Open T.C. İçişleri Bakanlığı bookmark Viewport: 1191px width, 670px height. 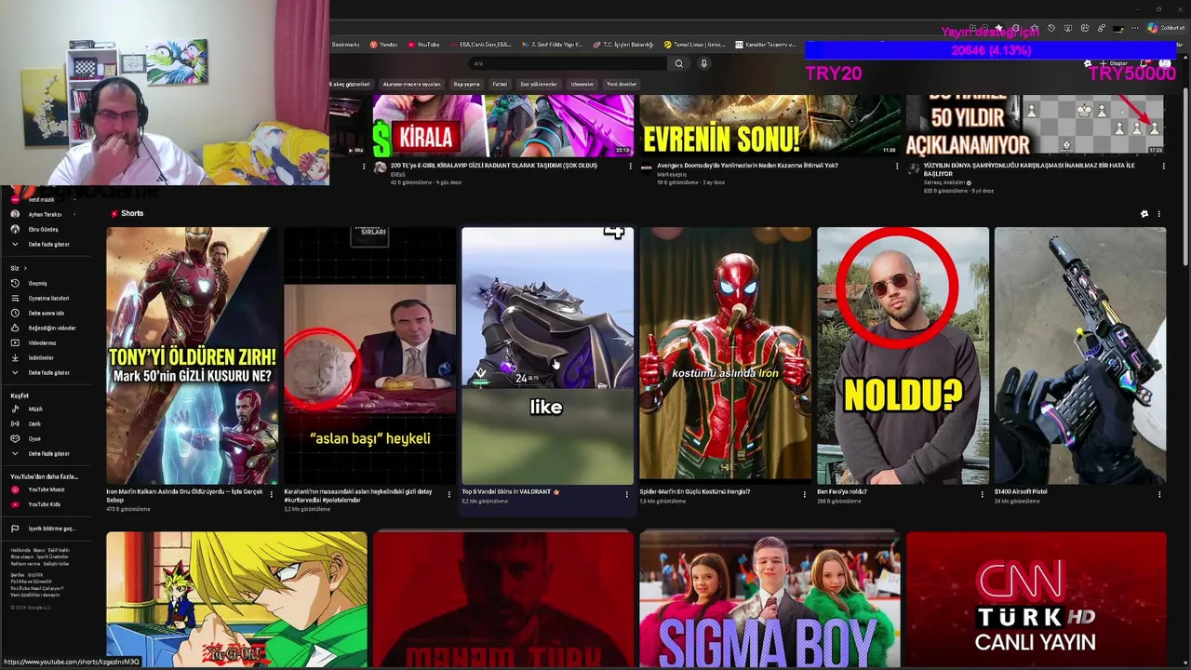623,45
